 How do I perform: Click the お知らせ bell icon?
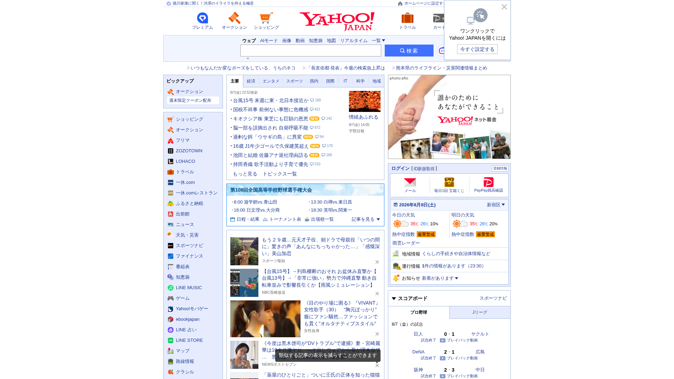pos(396,278)
